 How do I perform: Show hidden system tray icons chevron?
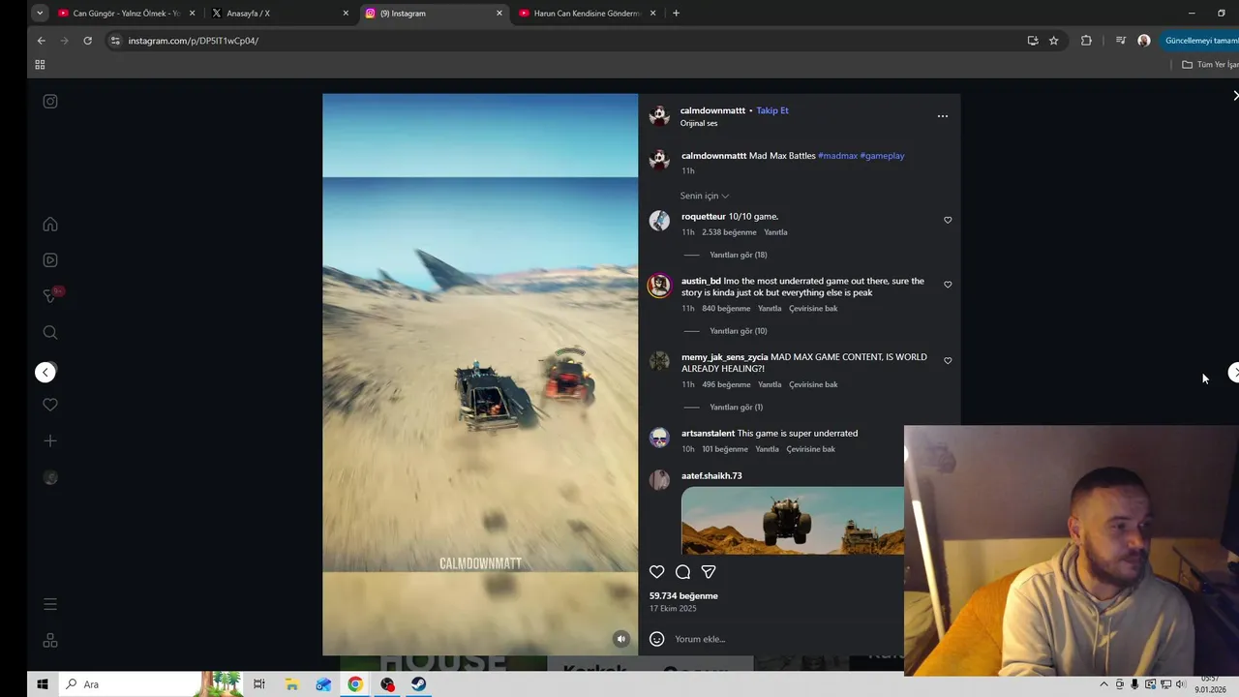point(1103,684)
